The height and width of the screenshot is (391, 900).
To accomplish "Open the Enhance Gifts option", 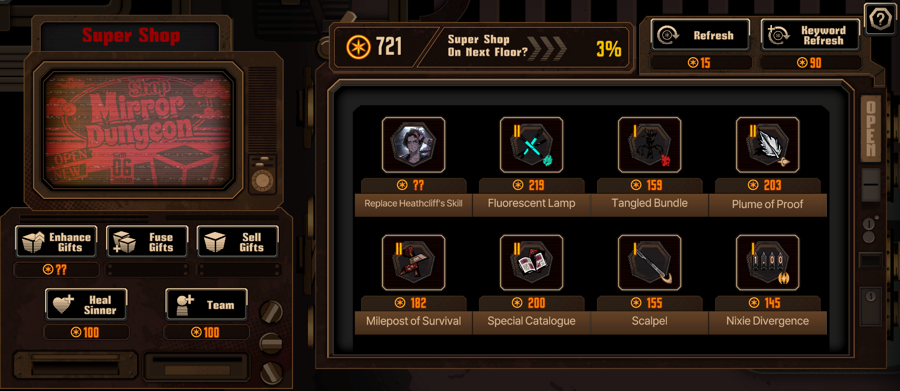I will point(56,242).
